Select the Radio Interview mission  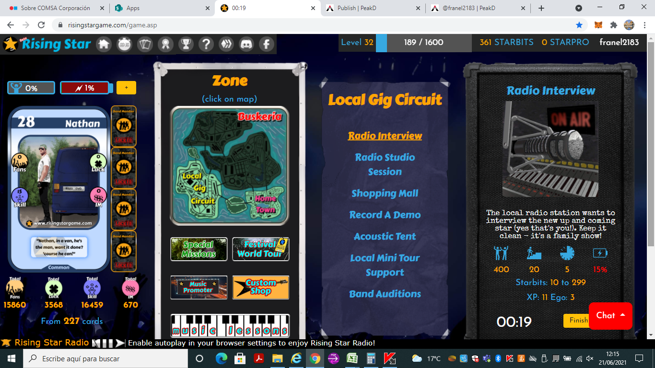click(385, 136)
